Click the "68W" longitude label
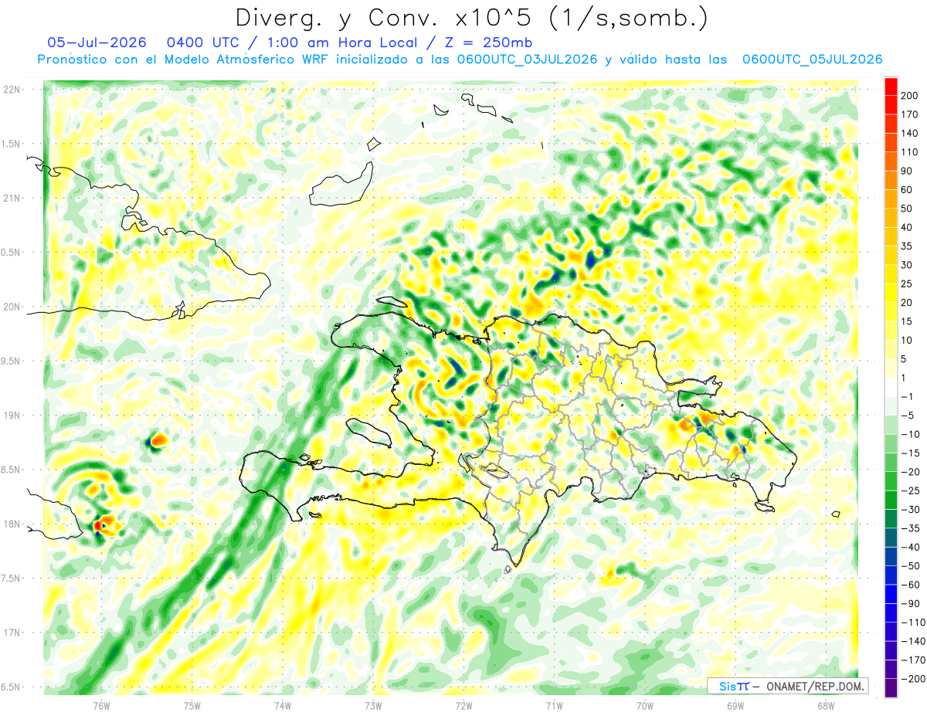The width and height of the screenshot is (927, 716). click(x=826, y=706)
